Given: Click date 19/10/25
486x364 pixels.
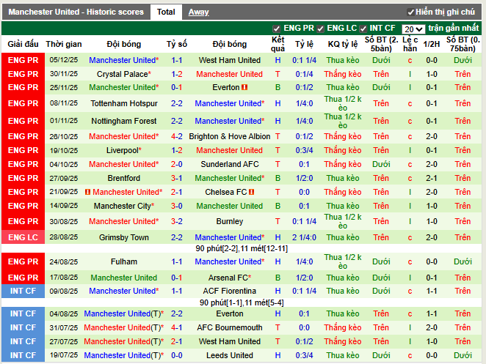Looking at the screenshot, I should pyautogui.click(x=64, y=150).
